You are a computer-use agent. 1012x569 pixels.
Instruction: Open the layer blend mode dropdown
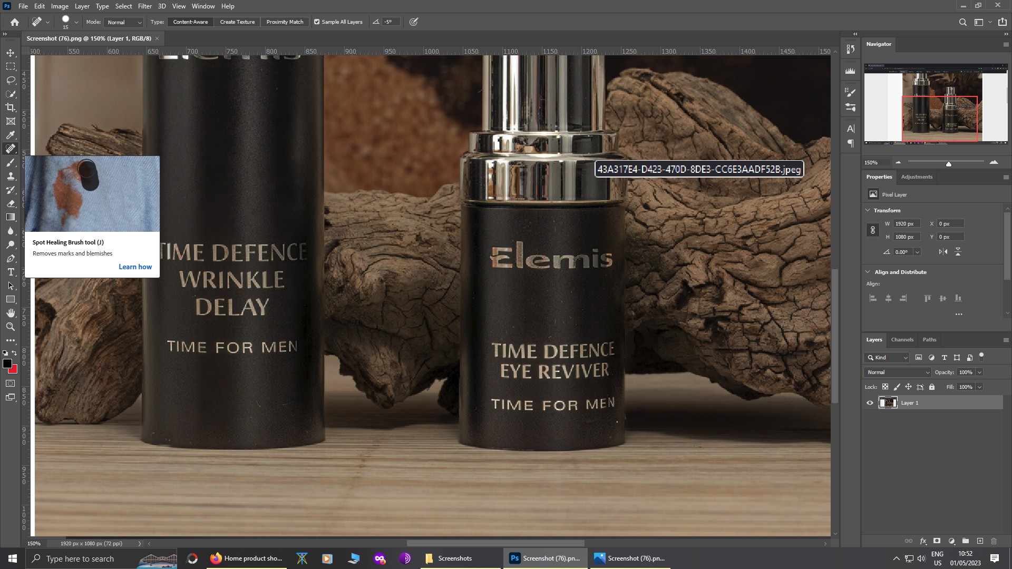pyautogui.click(x=898, y=372)
